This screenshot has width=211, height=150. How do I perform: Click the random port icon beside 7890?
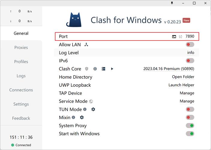[180, 37]
